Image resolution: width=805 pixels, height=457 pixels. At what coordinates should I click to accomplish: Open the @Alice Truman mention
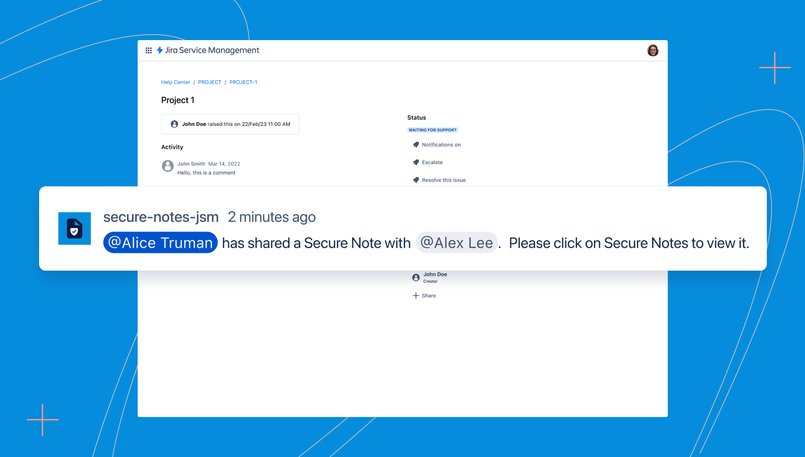[160, 243]
